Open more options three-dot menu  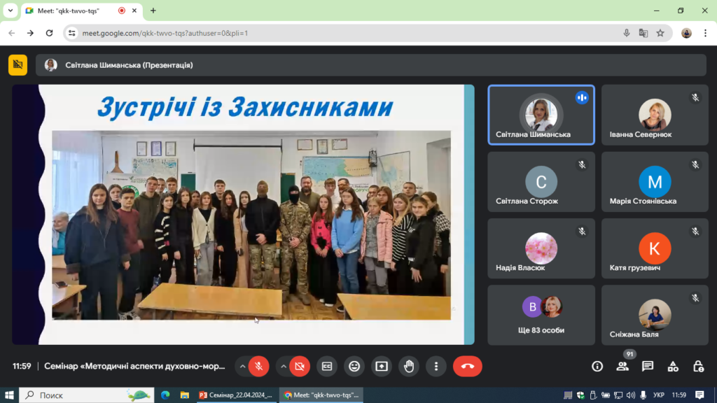[x=436, y=367]
